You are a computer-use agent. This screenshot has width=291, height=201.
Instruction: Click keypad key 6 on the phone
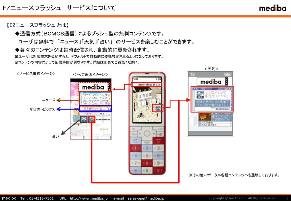[x=158, y=156]
